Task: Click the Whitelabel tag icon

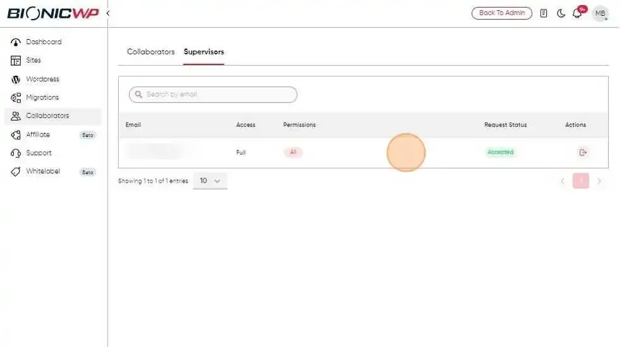Action: tap(15, 171)
